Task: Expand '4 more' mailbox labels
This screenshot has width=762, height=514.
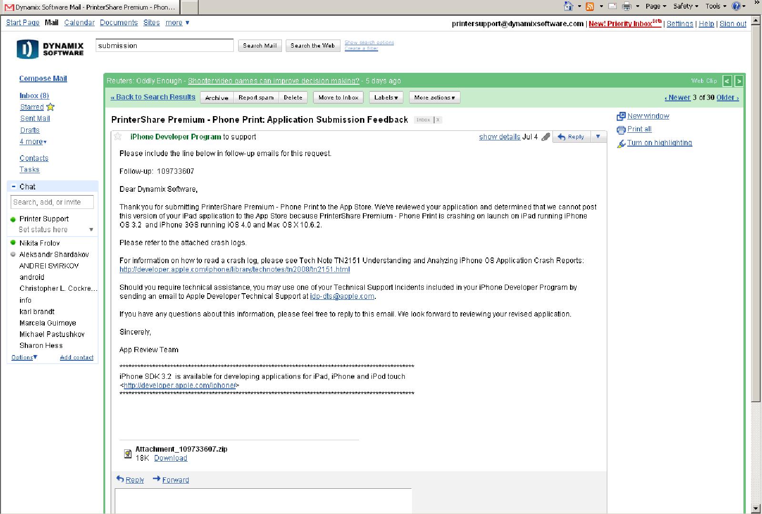Action: 33,142
